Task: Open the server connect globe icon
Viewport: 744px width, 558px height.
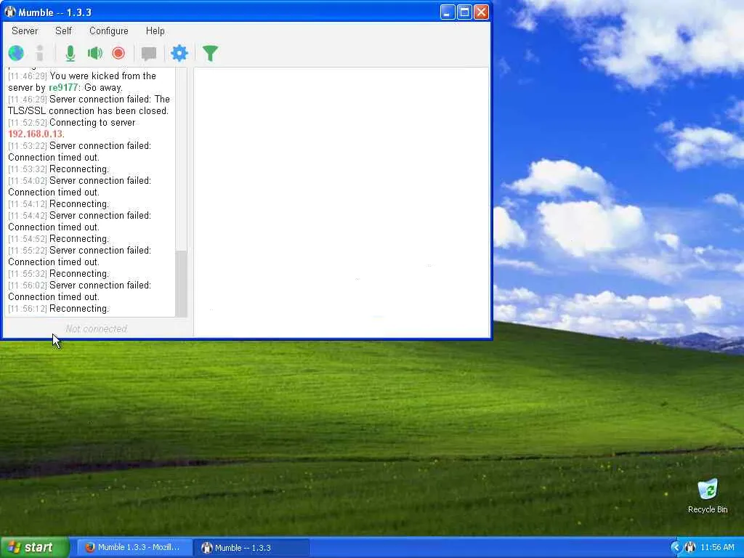Action: click(16, 53)
